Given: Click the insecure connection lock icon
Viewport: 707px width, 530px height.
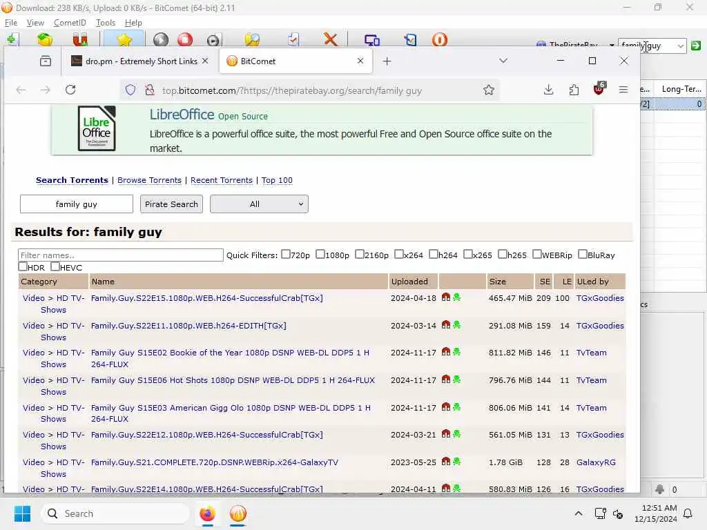Looking at the screenshot, I should [150, 90].
